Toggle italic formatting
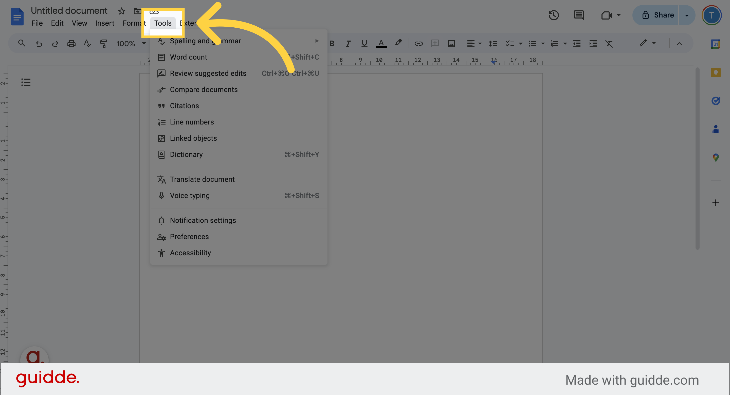This screenshot has height=395, width=730. 348,44
